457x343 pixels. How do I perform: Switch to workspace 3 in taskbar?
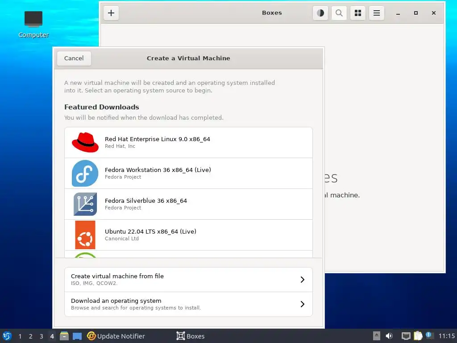point(42,336)
